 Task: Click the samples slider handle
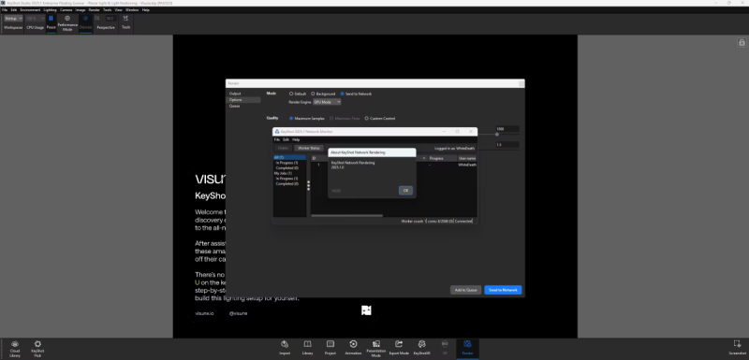point(497,135)
